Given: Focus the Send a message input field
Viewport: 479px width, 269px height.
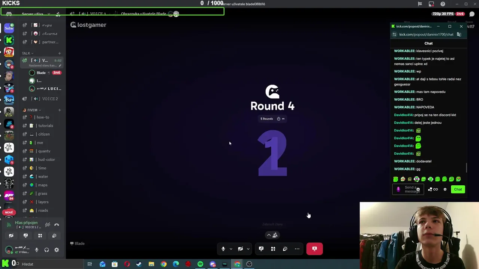Looking at the screenshot, I should coord(408,189).
